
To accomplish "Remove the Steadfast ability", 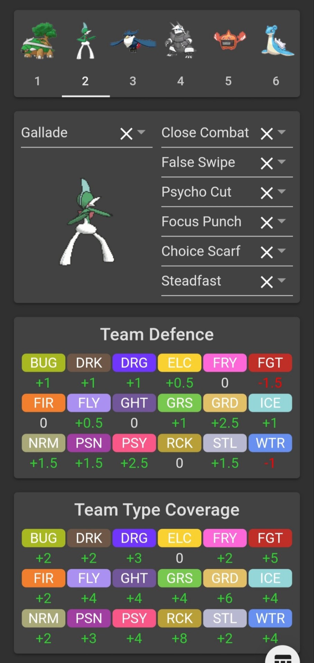I will 267,282.
